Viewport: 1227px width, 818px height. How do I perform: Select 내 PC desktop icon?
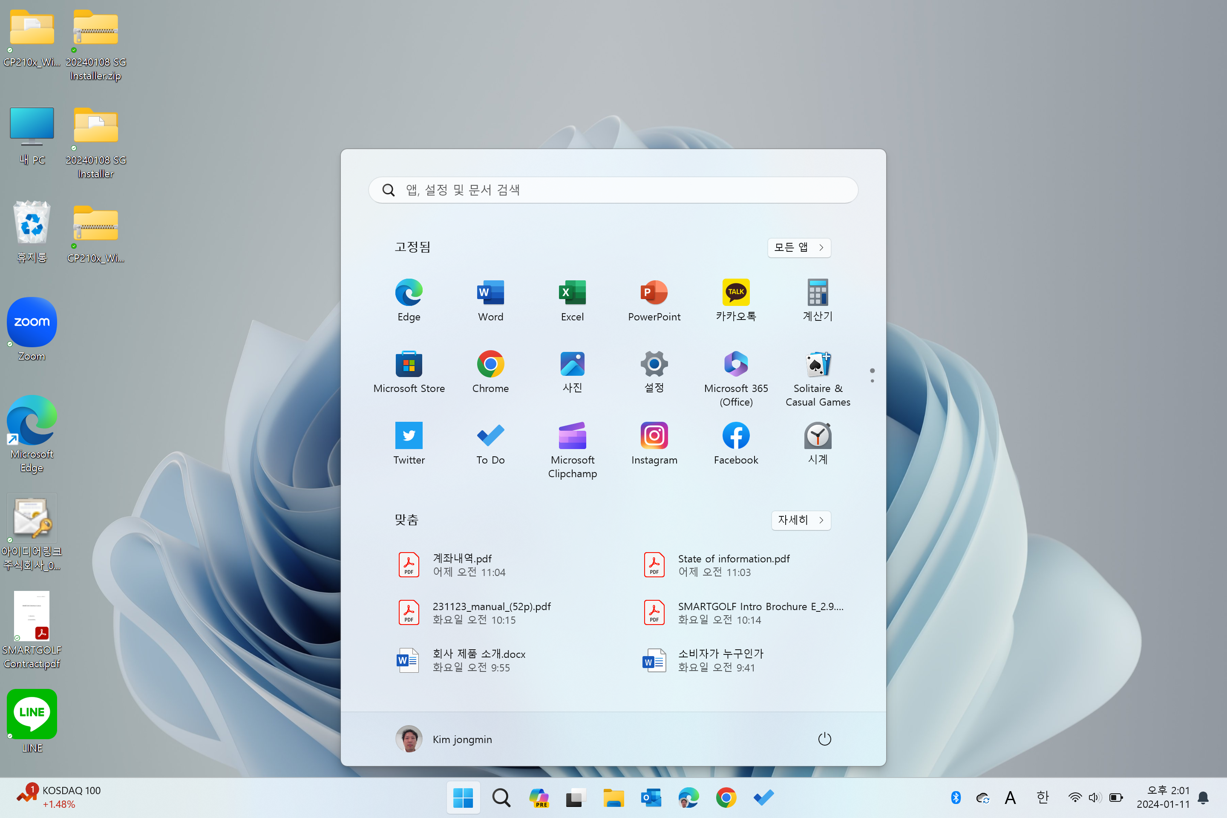click(32, 136)
